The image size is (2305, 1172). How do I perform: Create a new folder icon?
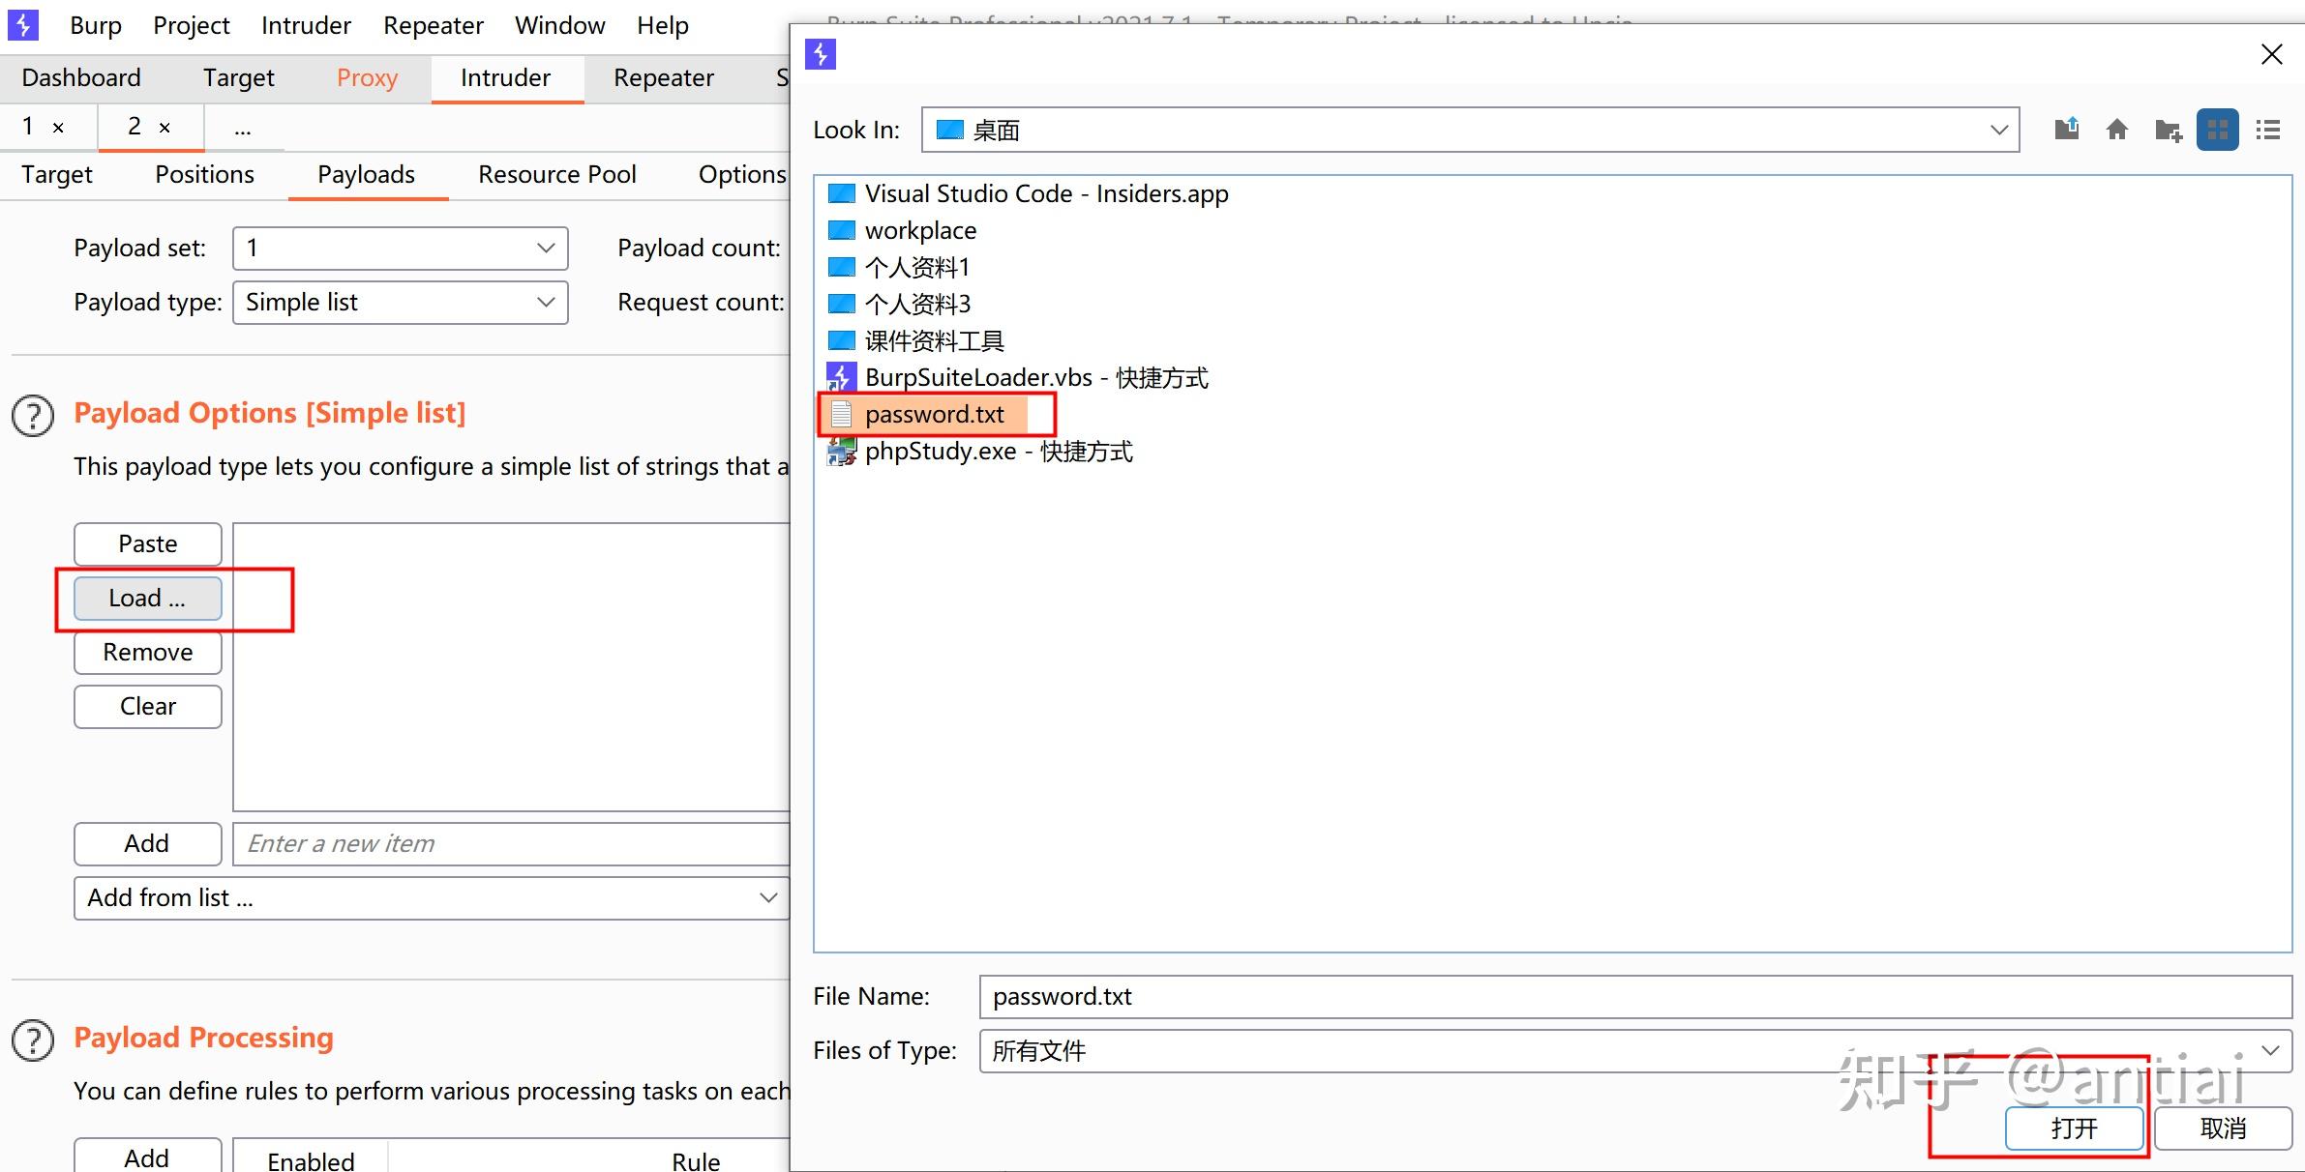click(x=2168, y=130)
